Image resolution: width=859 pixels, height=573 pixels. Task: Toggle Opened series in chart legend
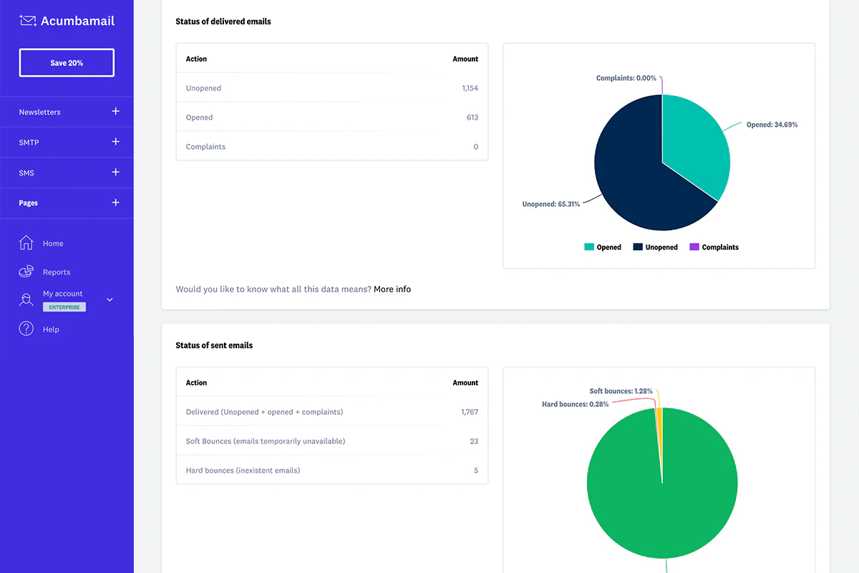(603, 247)
